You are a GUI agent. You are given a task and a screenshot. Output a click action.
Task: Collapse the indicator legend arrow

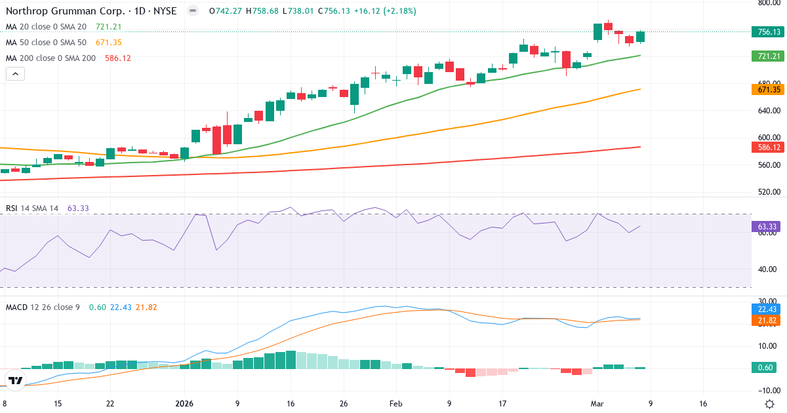point(14,73)
